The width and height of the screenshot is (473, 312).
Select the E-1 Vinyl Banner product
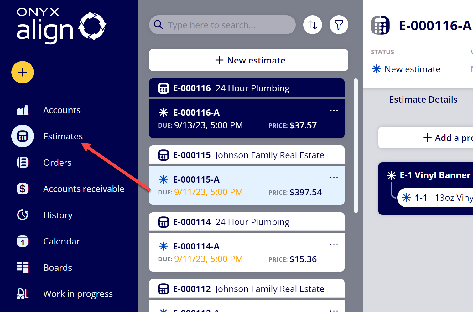[x=435, y=175]
